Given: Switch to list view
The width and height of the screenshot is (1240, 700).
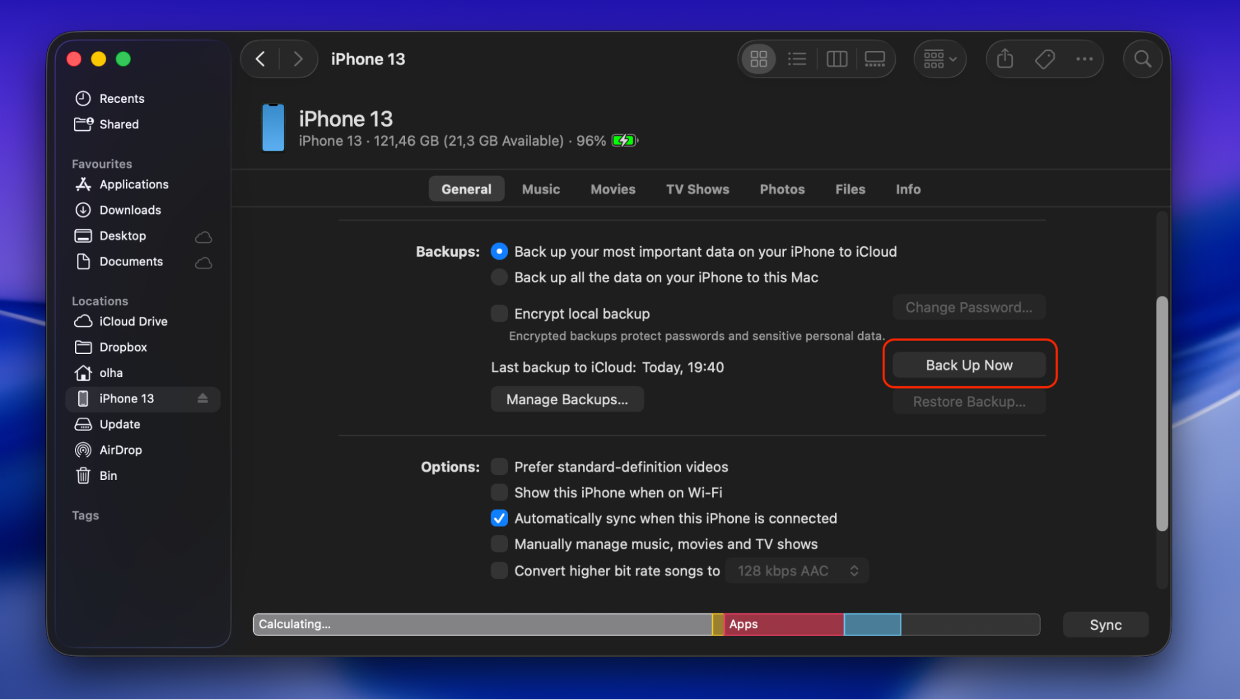Looking at the screenshot, I should click(797, 60).
